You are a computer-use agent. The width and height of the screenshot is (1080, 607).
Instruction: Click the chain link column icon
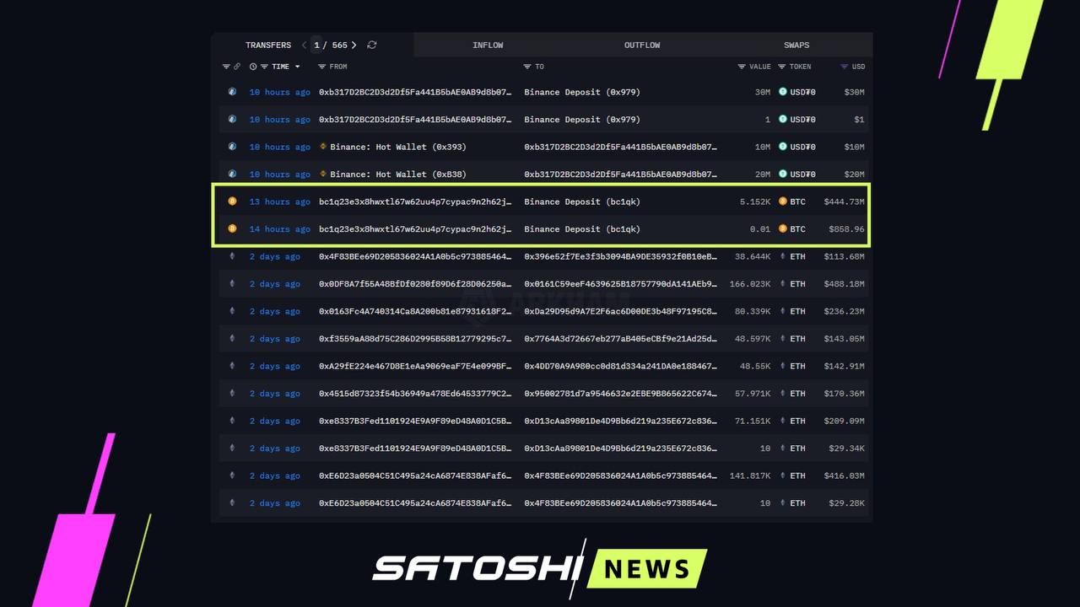[x=237, y=67]
